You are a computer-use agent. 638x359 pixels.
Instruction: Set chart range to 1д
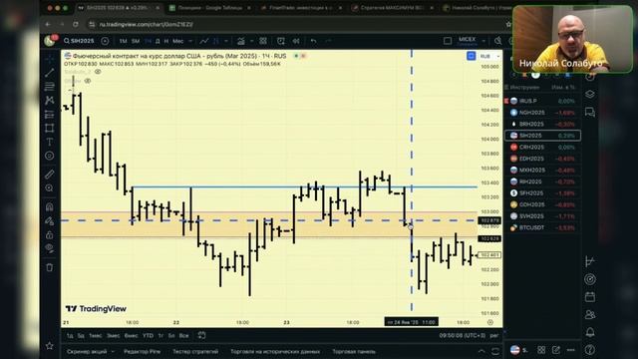(x=70, y=335)
